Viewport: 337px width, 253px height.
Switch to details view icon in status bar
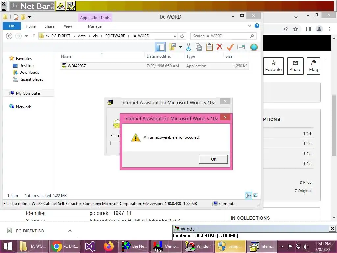tap(248, 196)
